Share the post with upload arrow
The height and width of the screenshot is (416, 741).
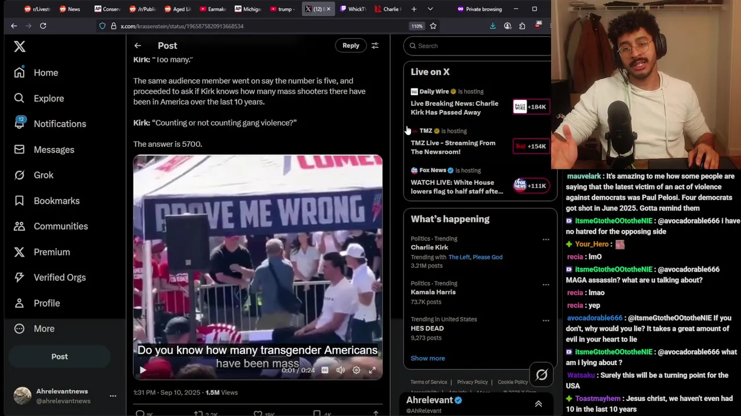tap(376, 413)
